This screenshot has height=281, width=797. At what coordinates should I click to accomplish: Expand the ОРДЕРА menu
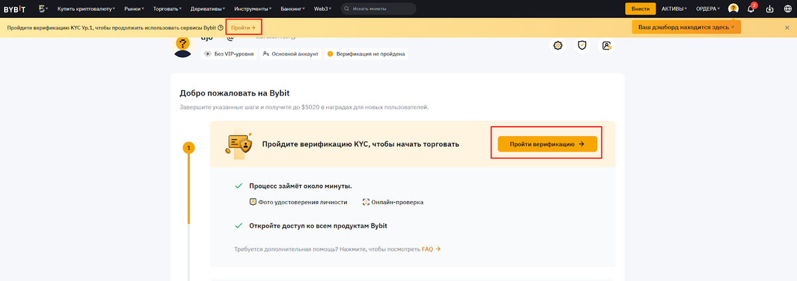pos(708,9)
